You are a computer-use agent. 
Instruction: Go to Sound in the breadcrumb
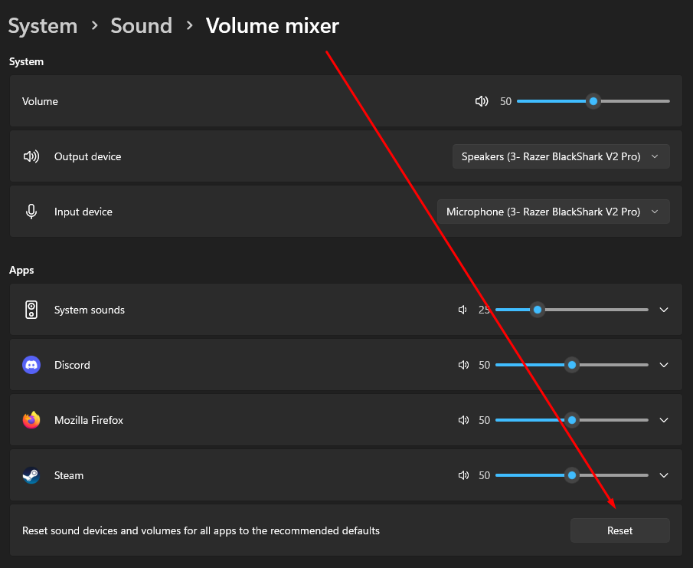(x=142, y=26)
